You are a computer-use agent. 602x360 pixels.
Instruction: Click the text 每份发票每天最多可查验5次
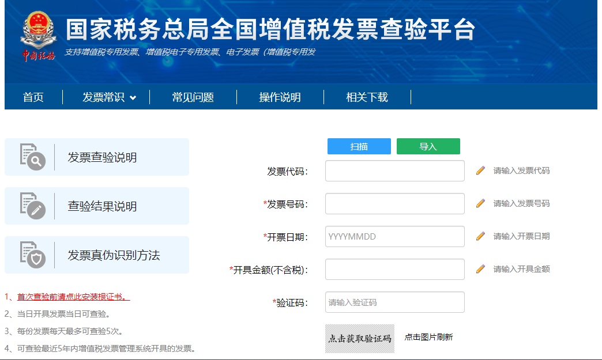coord(70,331)
